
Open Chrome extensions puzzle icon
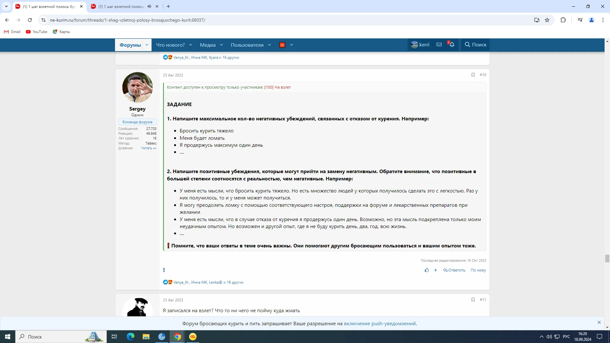pos(563,20)
